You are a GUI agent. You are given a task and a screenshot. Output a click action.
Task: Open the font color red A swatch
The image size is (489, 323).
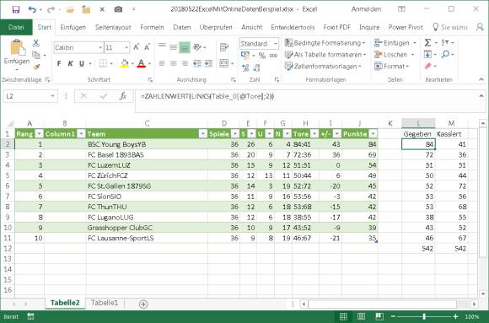[x=142, y=63]
